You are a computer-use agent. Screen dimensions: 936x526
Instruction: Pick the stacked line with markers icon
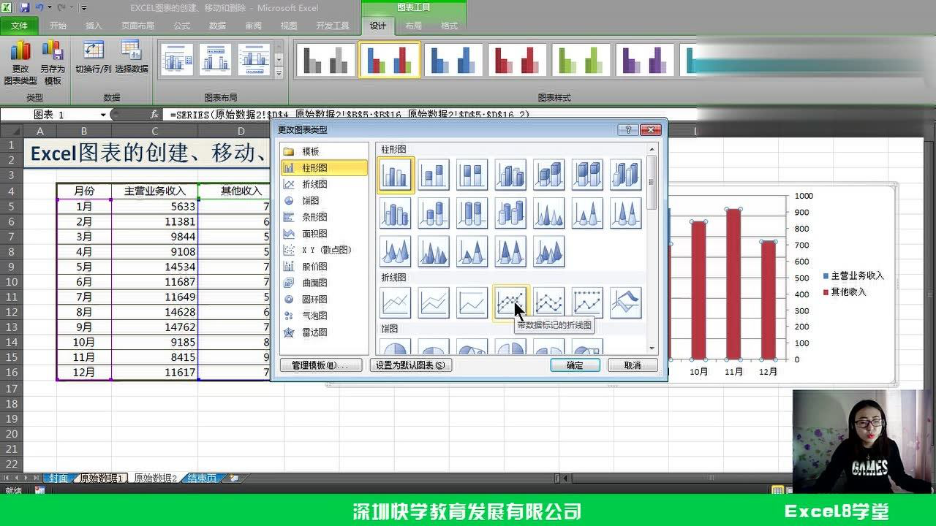549,302
